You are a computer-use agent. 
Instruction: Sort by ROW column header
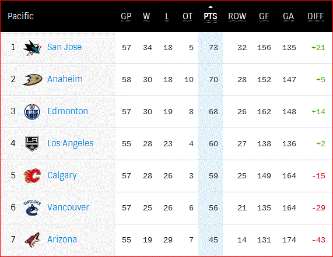237,16
